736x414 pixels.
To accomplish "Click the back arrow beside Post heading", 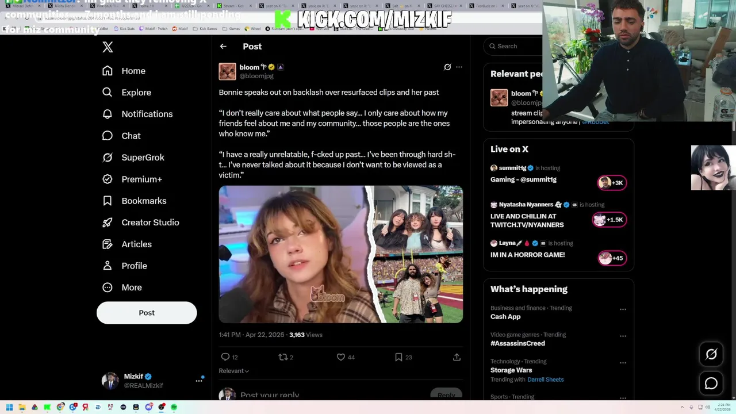I will coord(223,47).
